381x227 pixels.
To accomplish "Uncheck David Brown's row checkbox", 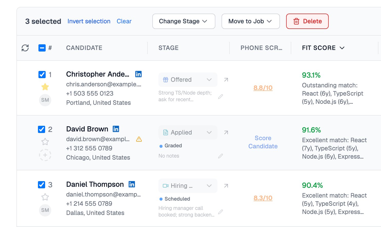I will tap(42, 129).
